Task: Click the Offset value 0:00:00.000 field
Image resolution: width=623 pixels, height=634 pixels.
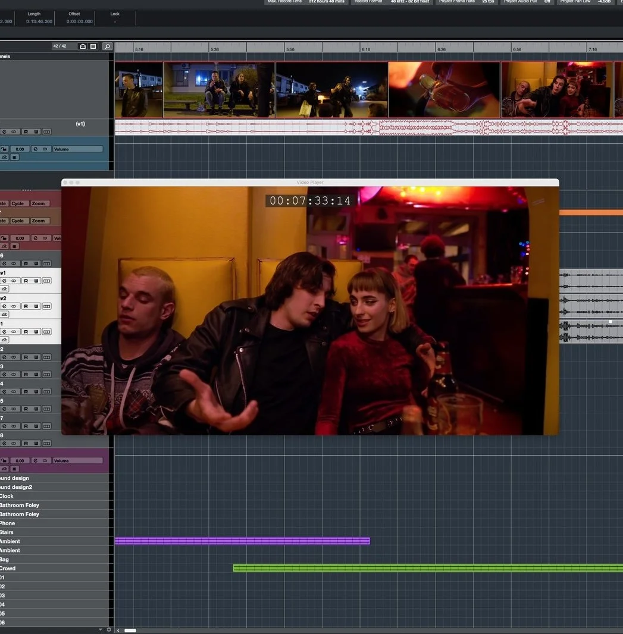Action: (79, 21)
